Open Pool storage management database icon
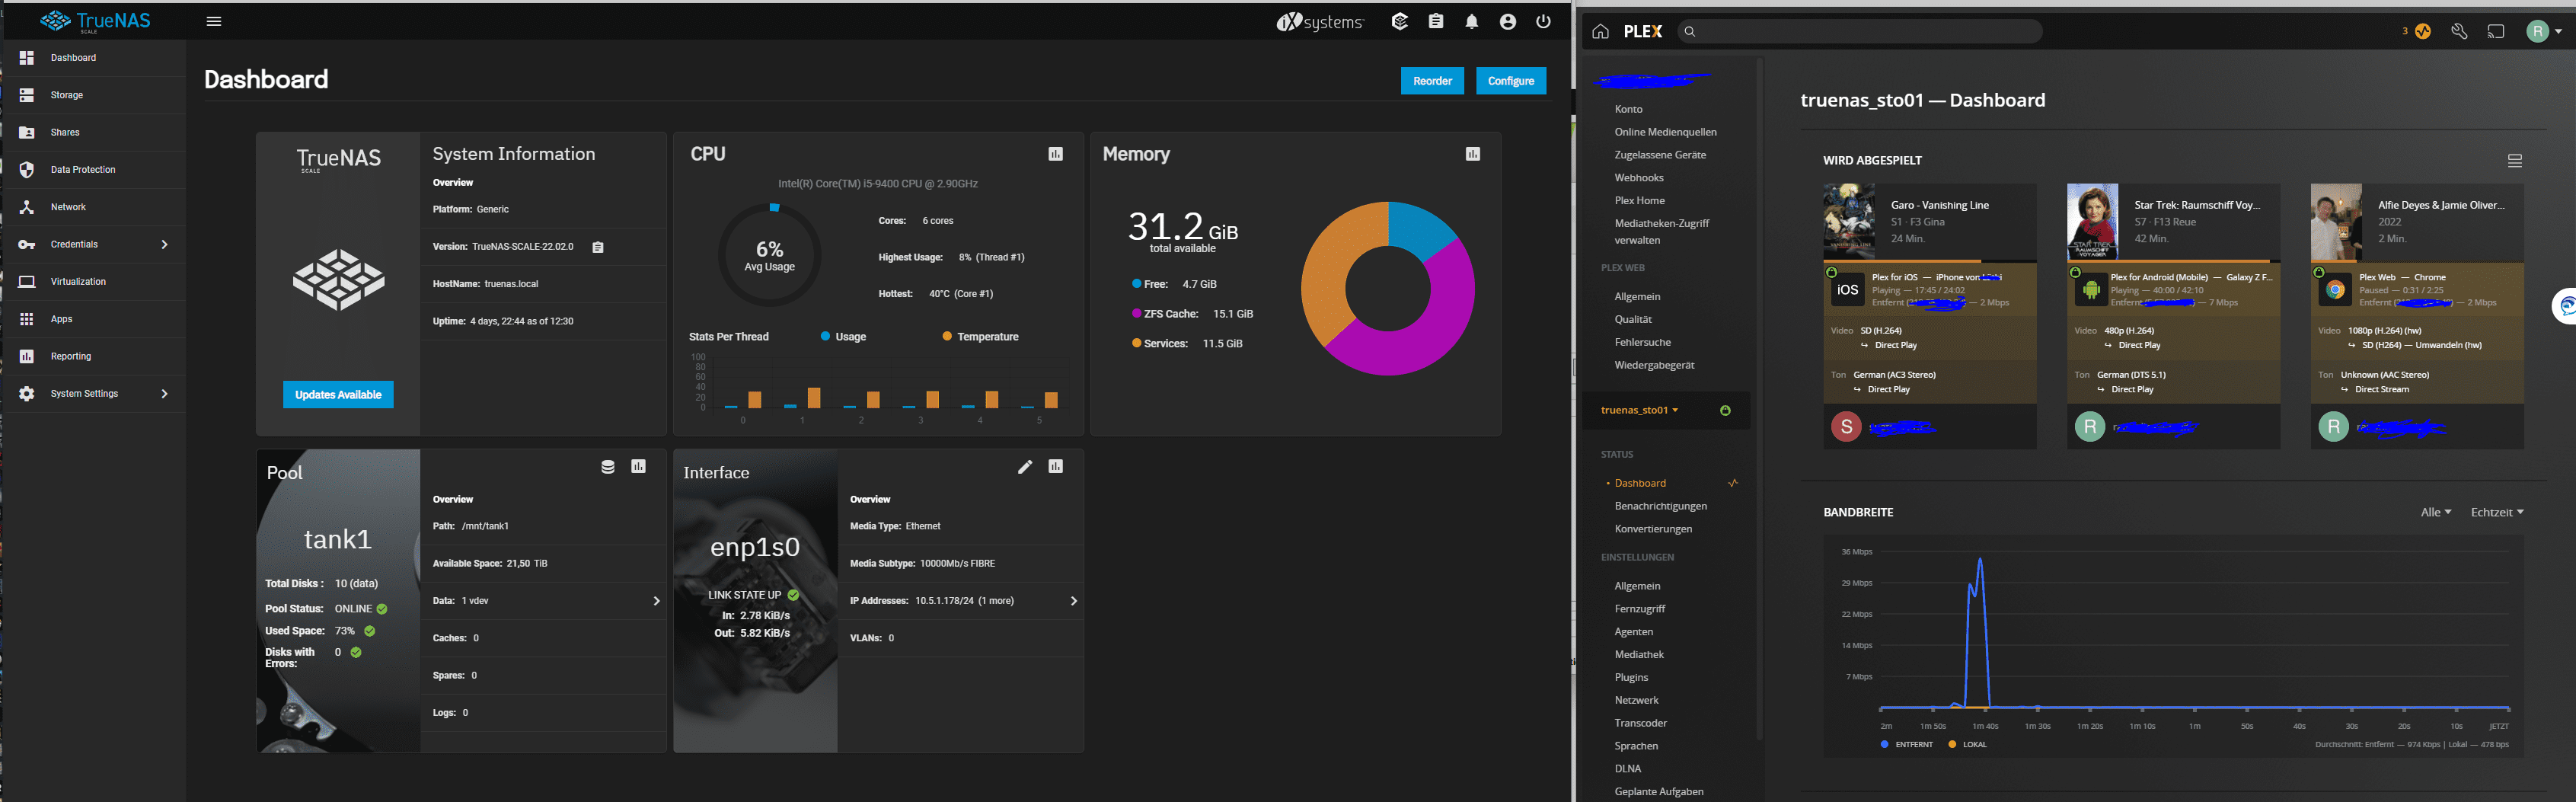 [x=607, y=467]
